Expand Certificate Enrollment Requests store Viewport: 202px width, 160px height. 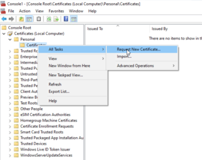click(10, 126)
